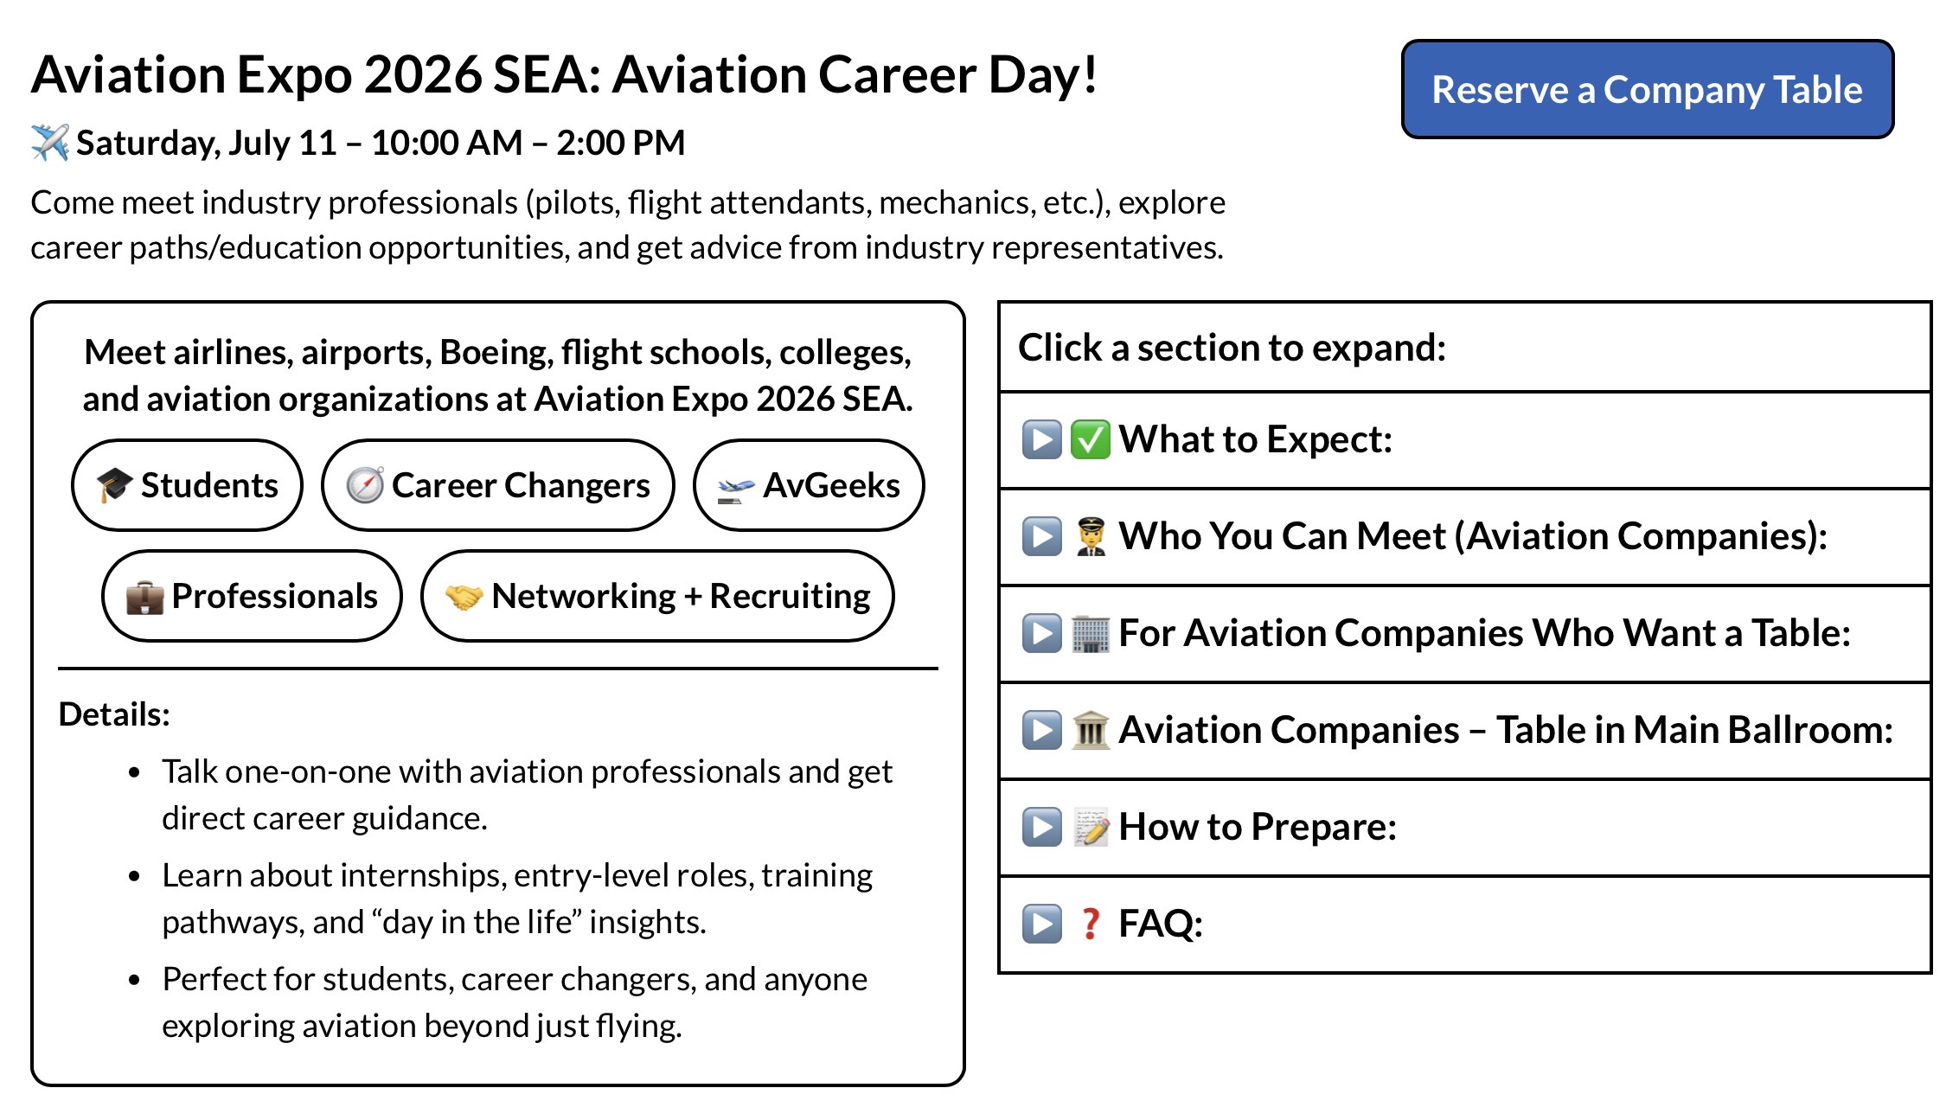Click the red question mark icon
The width and height of the screenshot is (1959, 1120).
pos(1091,924)
